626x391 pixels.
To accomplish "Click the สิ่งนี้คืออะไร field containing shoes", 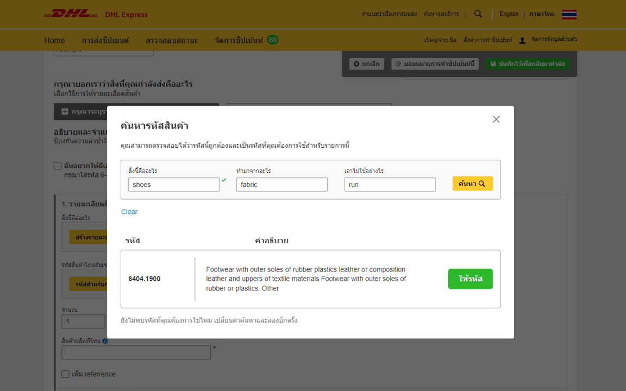I will 174,184.
